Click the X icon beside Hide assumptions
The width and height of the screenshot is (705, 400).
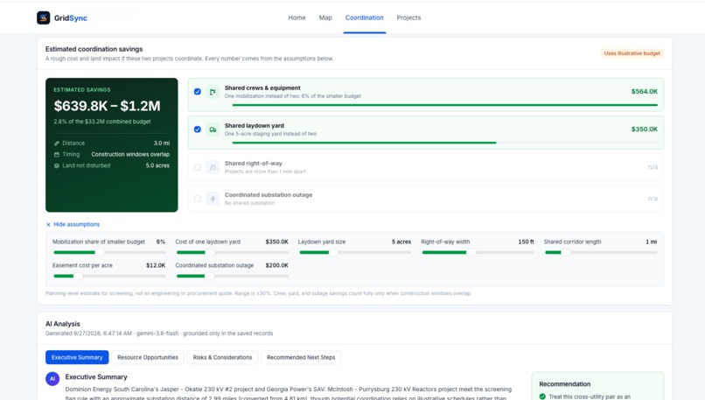[x=49, y=225]
